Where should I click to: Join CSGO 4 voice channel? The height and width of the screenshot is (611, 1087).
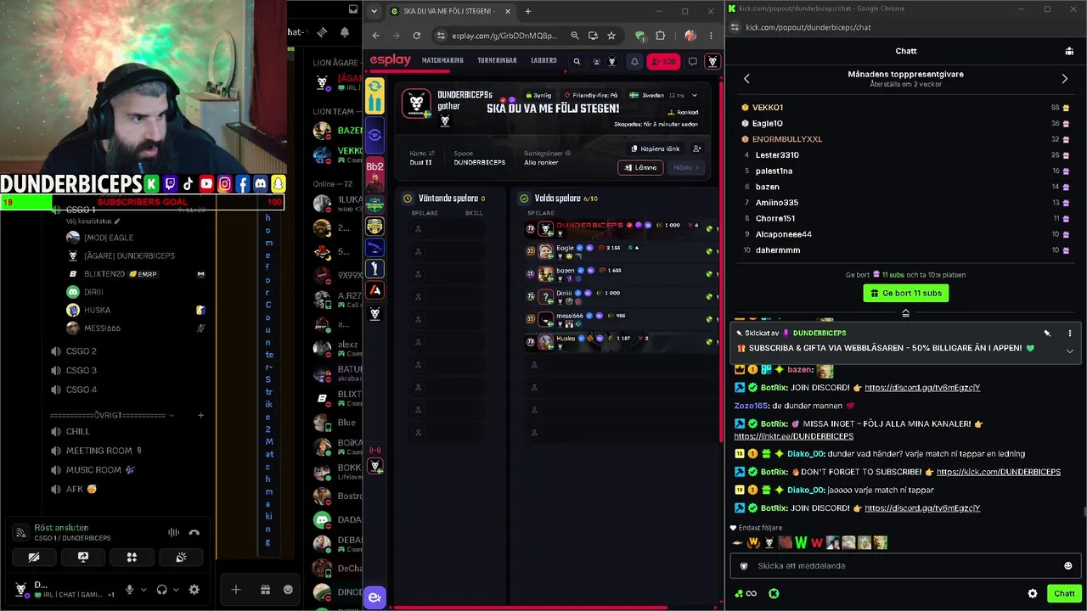tap(82, 390)
